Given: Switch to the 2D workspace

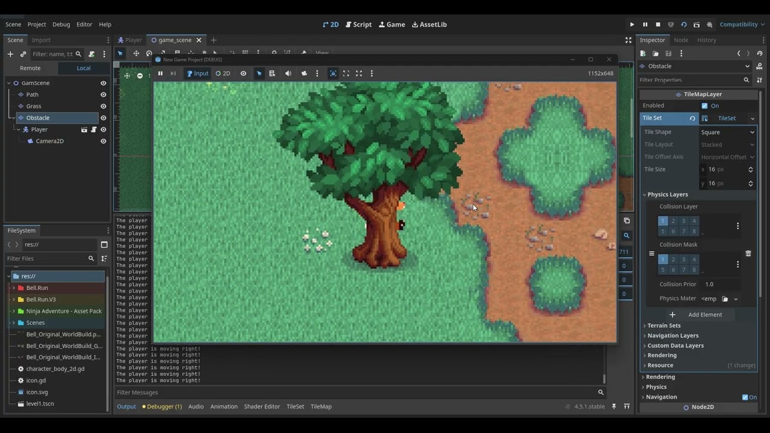Looking at the screenshot, I should tap(331, 25).
